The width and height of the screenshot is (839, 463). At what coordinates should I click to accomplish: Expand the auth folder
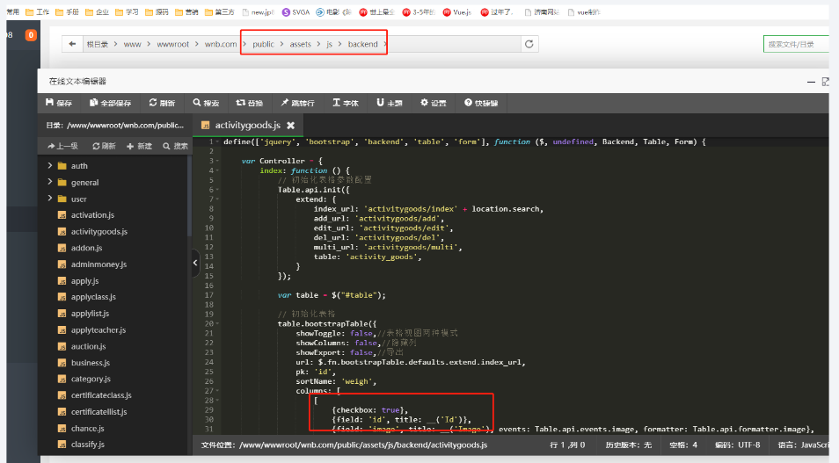50,166
